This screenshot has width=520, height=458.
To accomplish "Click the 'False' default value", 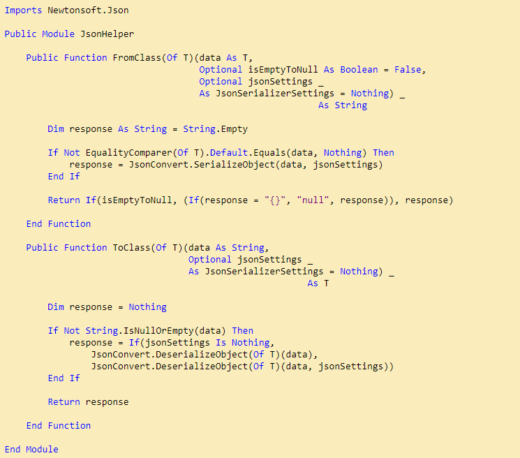I will (408, 70).
